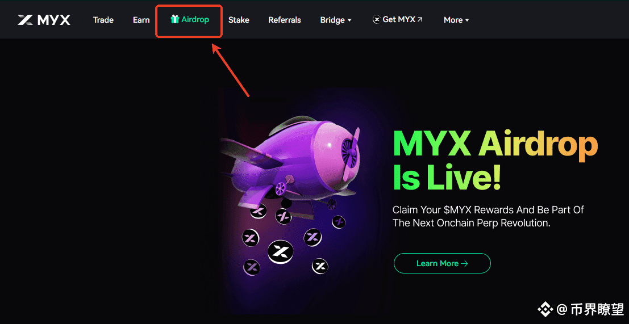The height and width of the screenshot is (324, 629).
Task: Click the green gift icon beside Airdrop
Action: click(x=174, y=19)
